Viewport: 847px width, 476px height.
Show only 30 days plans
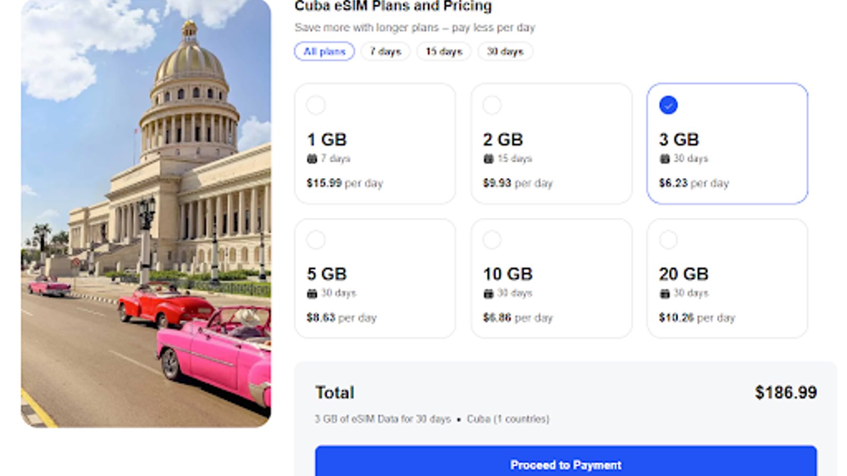505,51
